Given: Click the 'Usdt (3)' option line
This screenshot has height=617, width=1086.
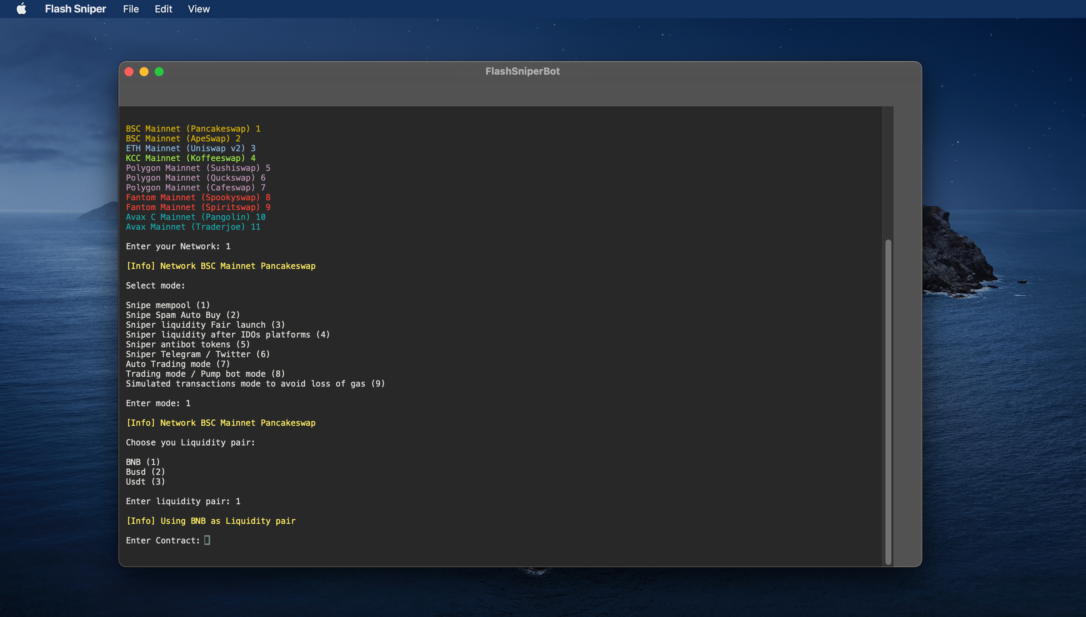Looking at the screenshot, I should (146, 481).
